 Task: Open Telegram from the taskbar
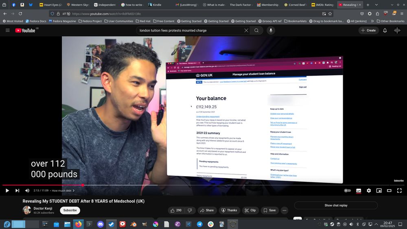pos(199,224)
